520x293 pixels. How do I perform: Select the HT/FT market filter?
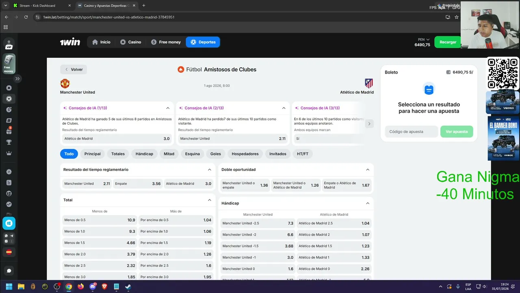303,154
